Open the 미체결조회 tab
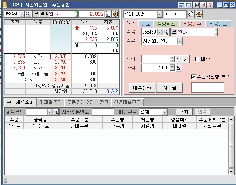Viewport: 236px width, 185px height. (50, 102)
